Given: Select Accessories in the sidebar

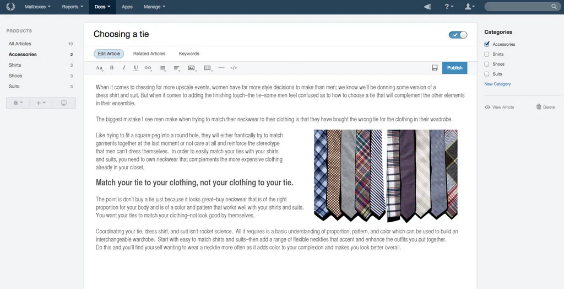Looking at the screenshot, I should point(41,55).
